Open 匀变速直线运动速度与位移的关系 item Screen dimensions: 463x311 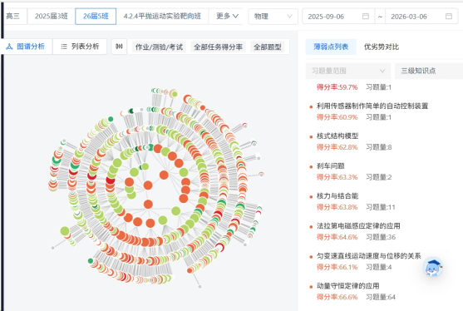[x=368, y=256]
